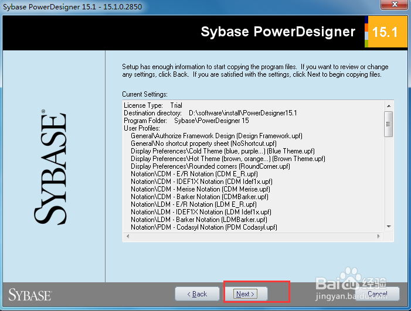The width and height of the screenshot is (411, 311).
Task: Click the "User Profiles:" line
Action: (142, 128)
